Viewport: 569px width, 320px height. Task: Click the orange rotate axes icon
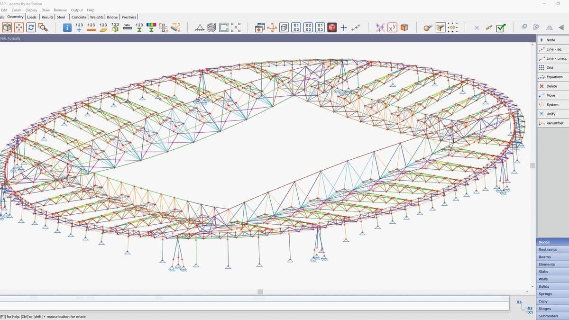[272, 27]
